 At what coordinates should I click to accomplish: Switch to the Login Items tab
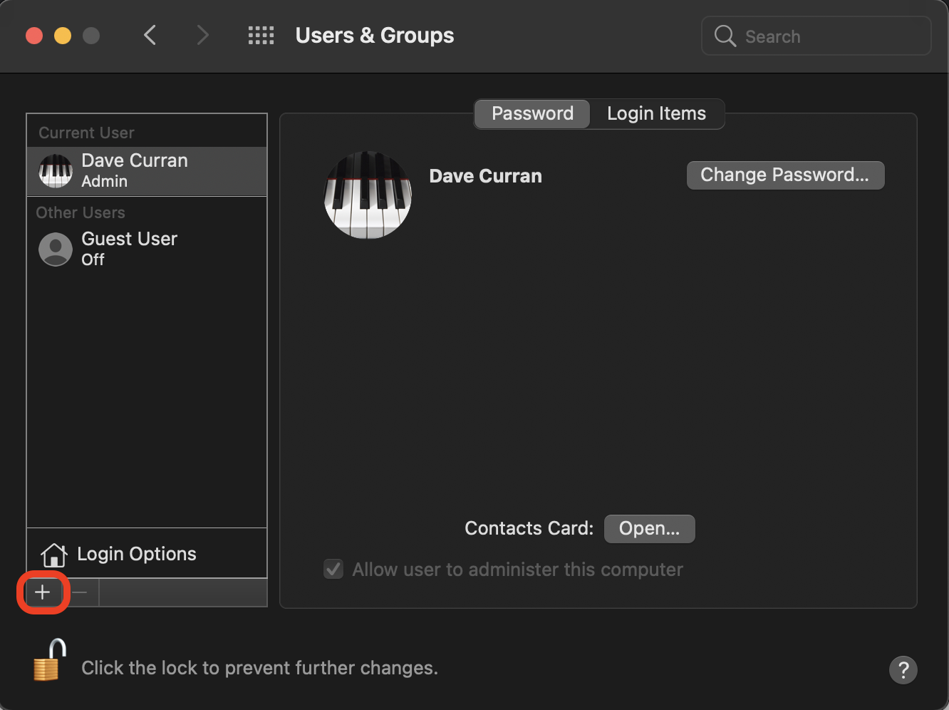pos(656,114)
